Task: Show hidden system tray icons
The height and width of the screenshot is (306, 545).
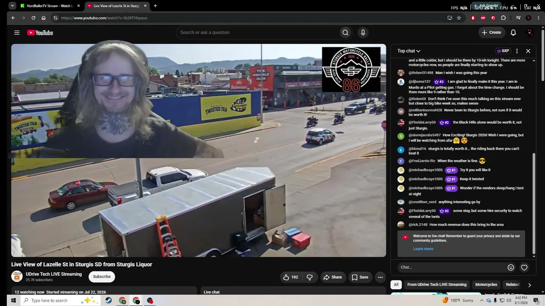Action: click(482, 300)
